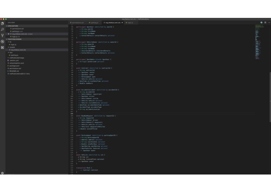This screenshot has width=271, height=192.
Task: Close org.shekoo.com.cto in Open Editors list
Action: pyautogui.click(x=9, y=34)
